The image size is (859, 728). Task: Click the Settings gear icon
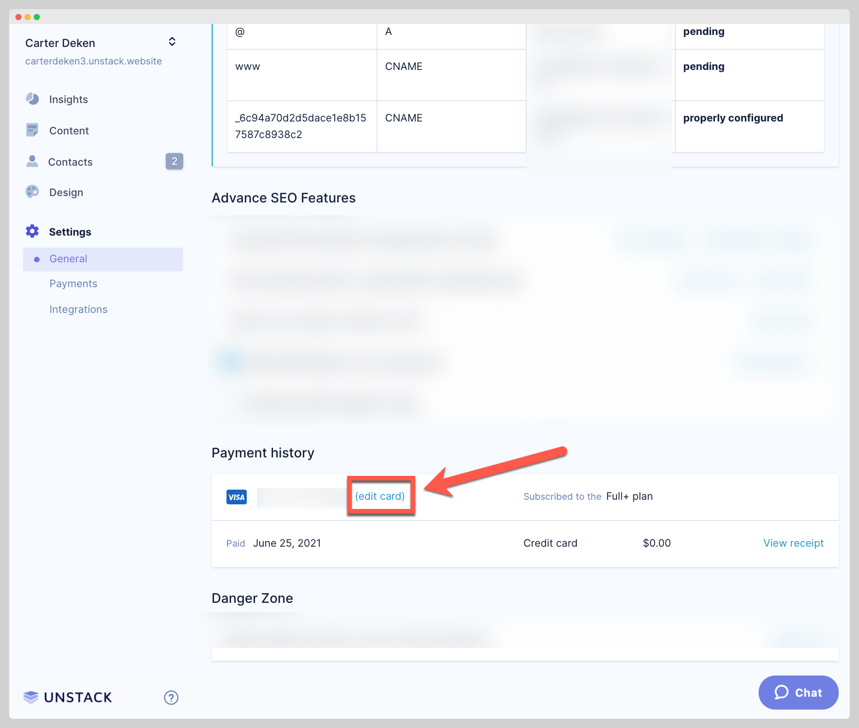[32, 231]
